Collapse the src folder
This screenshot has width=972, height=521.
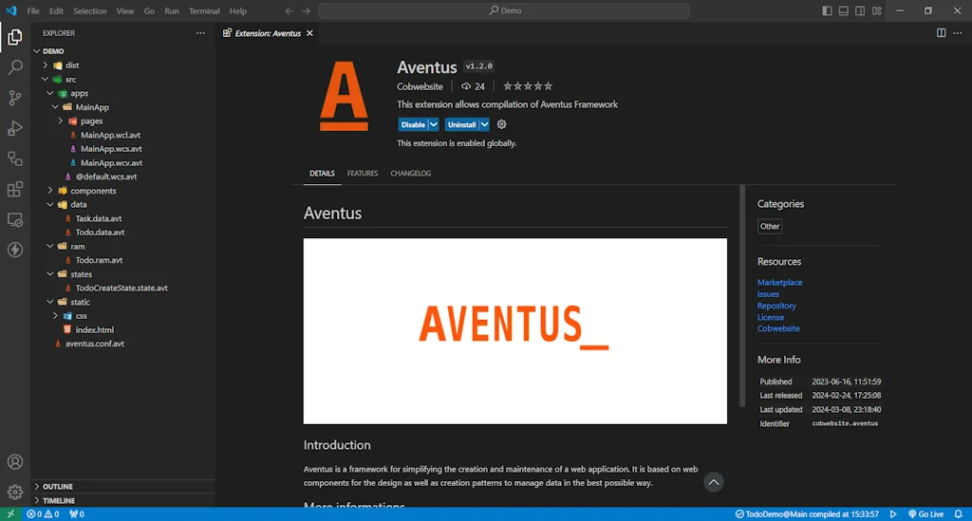(x=46, y=80)
